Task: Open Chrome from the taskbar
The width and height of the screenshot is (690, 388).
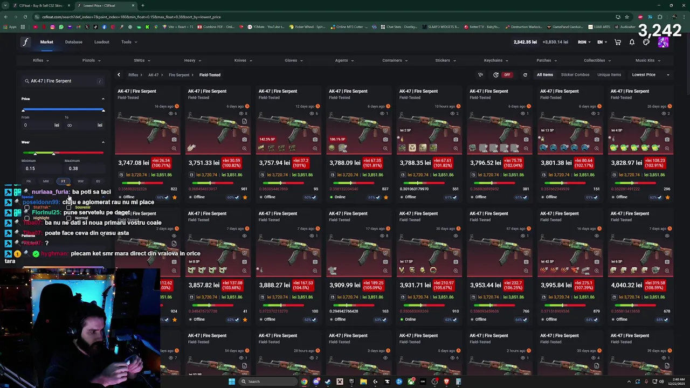Action: tap(304, 382)
